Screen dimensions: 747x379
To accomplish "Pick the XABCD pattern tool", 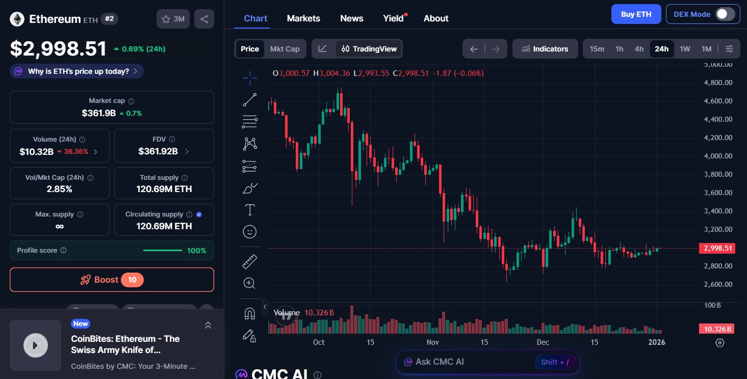I will [249, 144].
